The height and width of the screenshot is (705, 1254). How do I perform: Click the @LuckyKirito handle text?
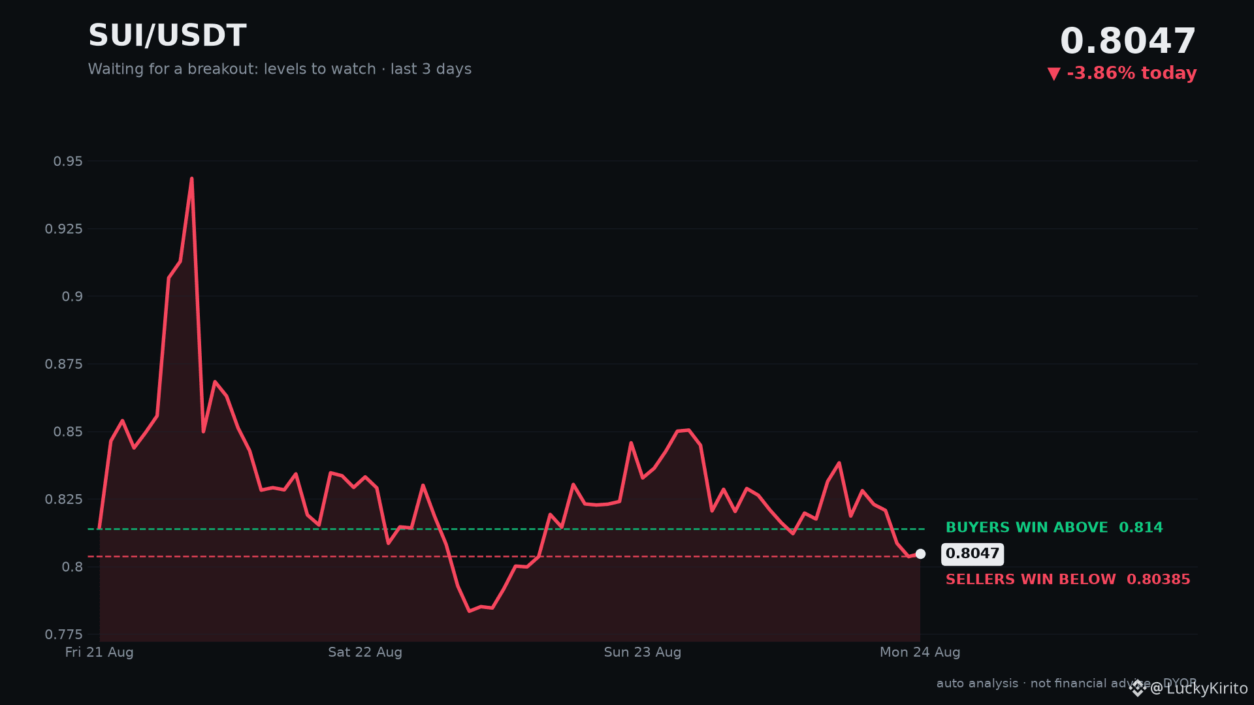(1199, 689)
